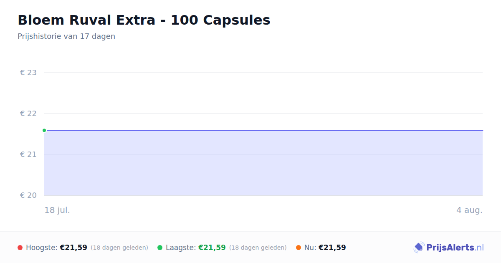The width and height of the screenshot is (501, 263).
Task: Click the shaded blue area under price line
Action: pos(263,163)
